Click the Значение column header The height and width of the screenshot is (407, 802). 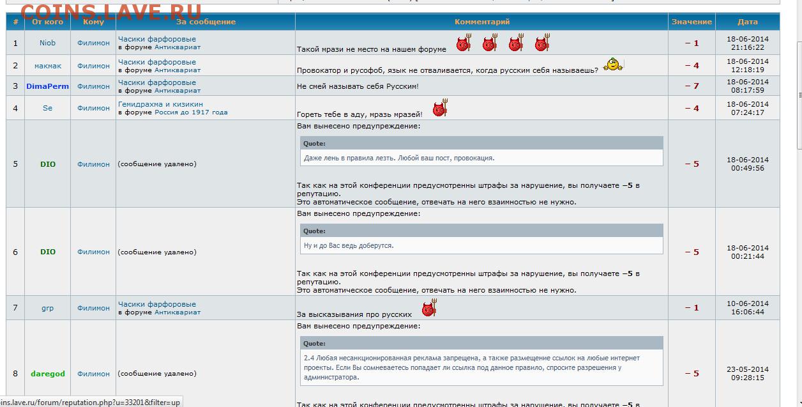pyautogui.click(x=692, y=22)
